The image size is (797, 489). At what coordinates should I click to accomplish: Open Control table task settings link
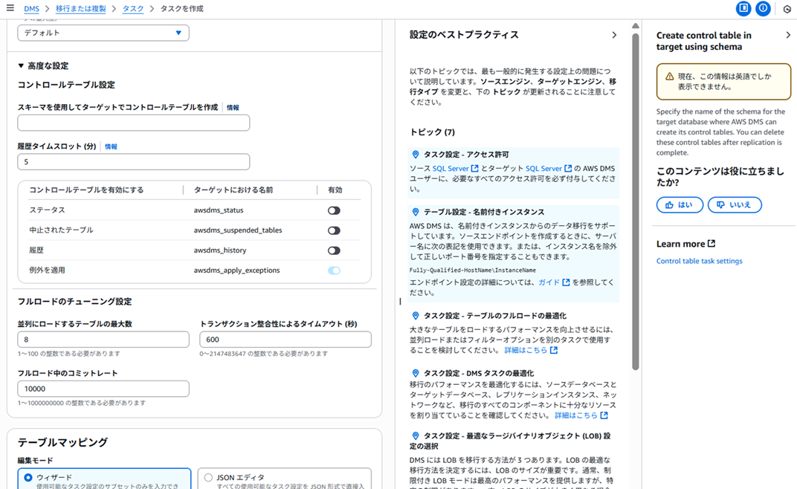click(x=699, y=261)
